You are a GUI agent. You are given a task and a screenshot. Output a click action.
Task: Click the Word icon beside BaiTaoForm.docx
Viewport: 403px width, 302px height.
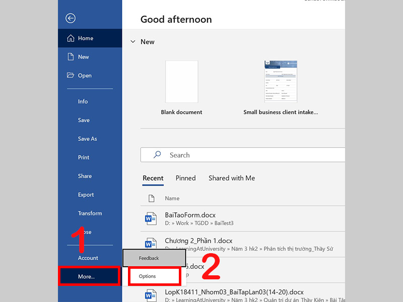[151, 218]
